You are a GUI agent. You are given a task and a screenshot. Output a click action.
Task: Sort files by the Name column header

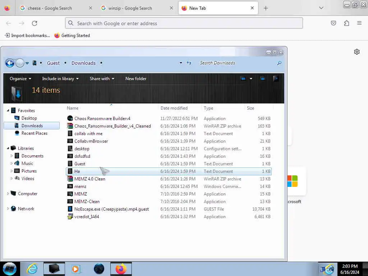(111, 108)
